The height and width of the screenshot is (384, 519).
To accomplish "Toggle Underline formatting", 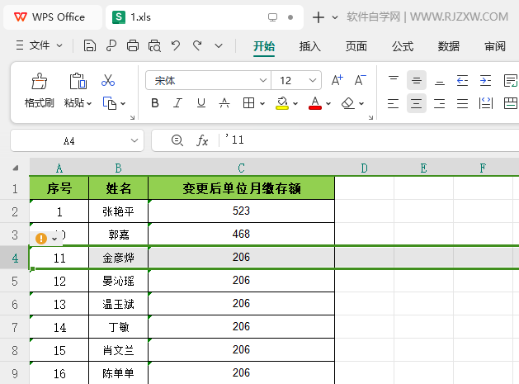I will coord(201,103).
